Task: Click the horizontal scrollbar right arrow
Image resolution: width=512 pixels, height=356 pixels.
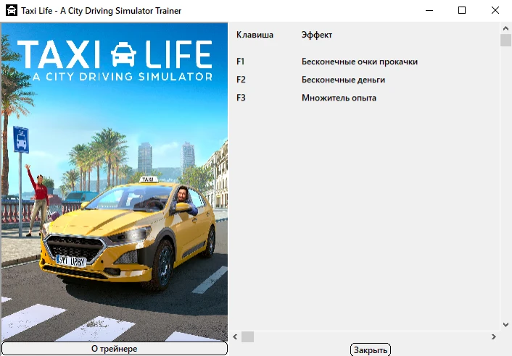Action: [x=493, y=336]
